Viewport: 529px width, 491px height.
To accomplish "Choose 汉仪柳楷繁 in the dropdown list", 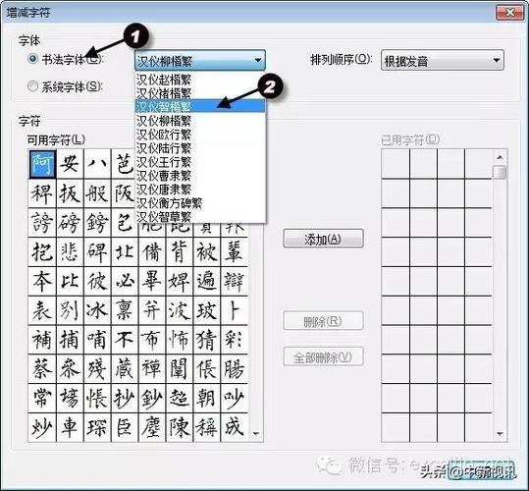I will tap(200, 121).
